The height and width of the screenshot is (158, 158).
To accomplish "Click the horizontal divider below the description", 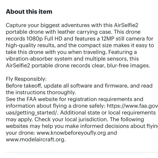I will [x=82, y=152].
